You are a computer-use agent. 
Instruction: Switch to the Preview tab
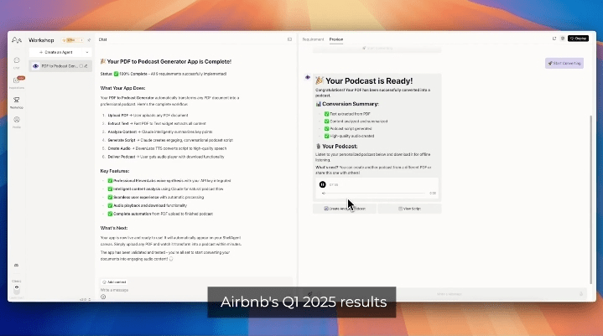click(335, 39)
